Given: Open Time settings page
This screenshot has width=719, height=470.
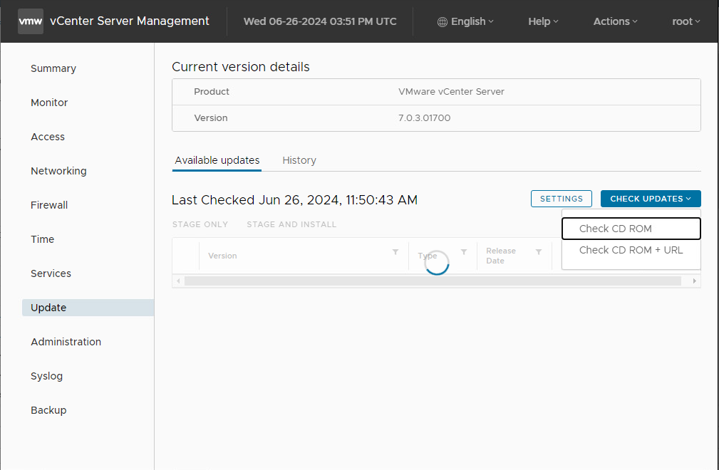Looking at the screenshot, I should tap(42, 239).
